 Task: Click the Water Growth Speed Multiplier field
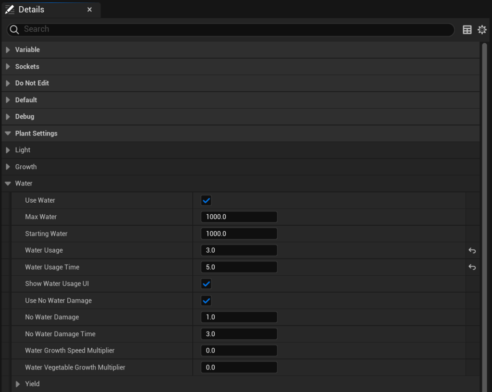[239, 351]
